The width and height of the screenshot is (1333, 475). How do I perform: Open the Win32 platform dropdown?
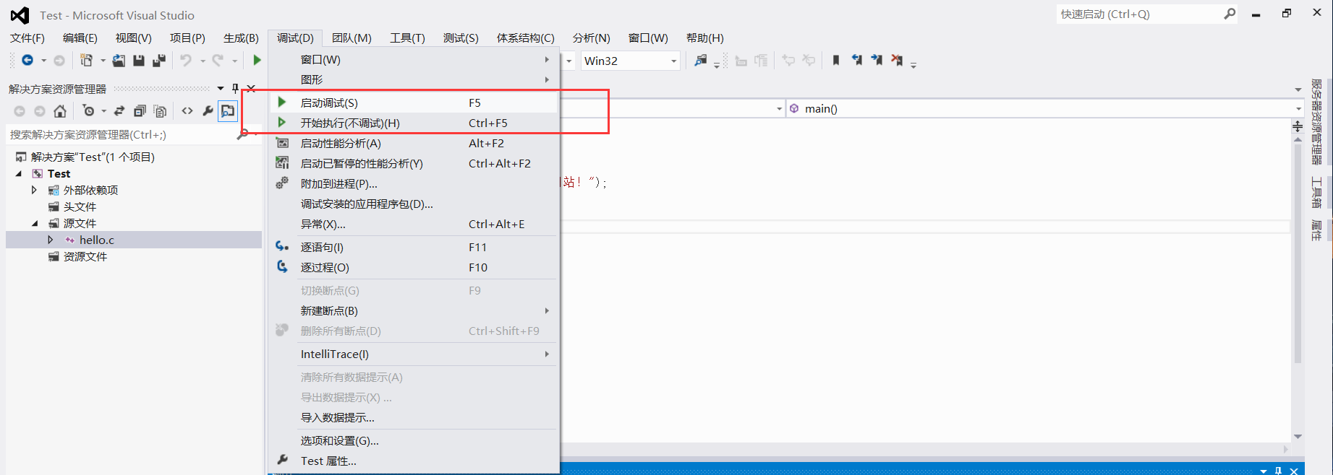[x=673, y=61]
